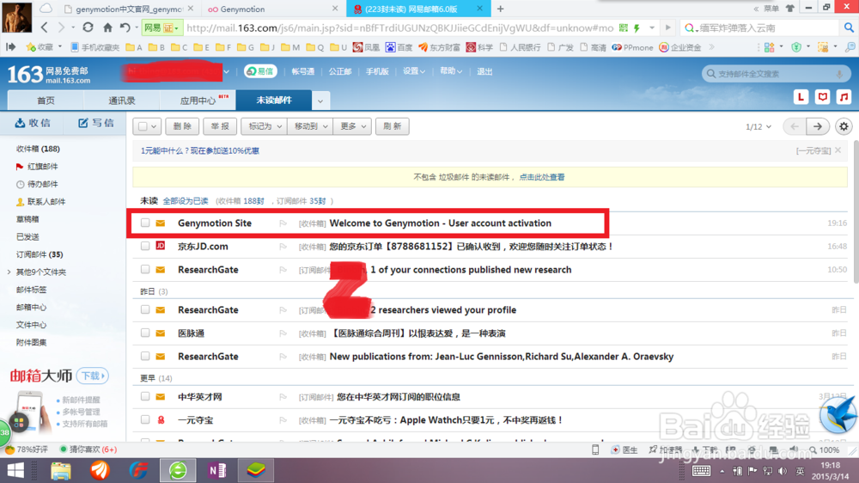Open 订阅邮件 (35) folder

point(40,254)
